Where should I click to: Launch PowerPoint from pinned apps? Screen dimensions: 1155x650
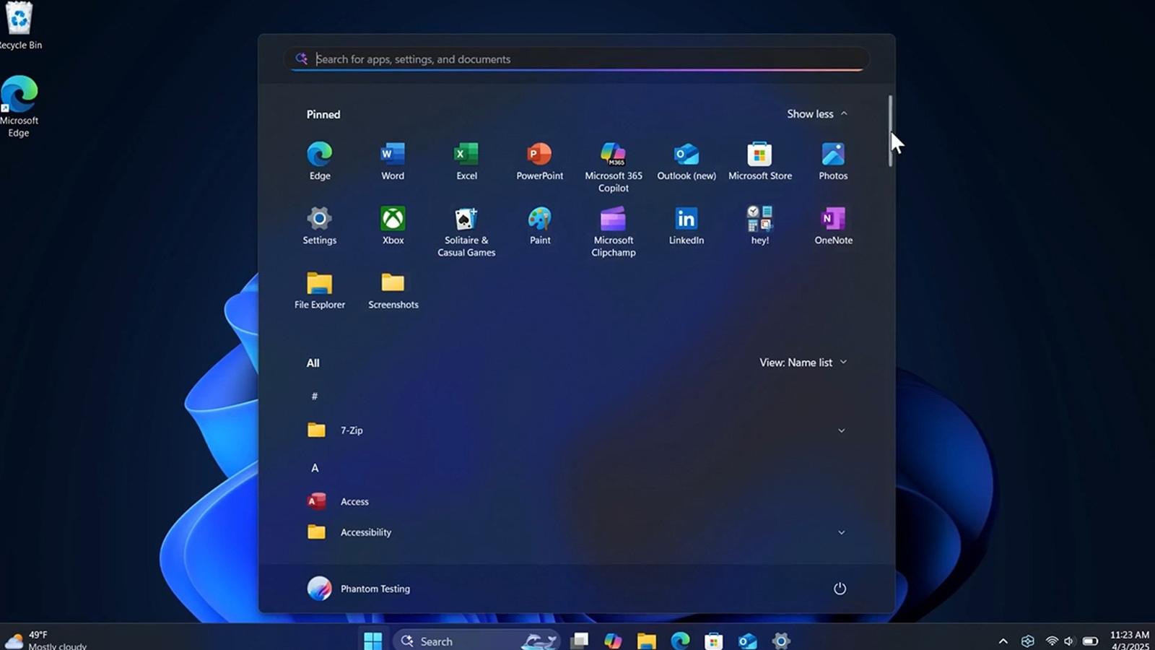(539, 161)
